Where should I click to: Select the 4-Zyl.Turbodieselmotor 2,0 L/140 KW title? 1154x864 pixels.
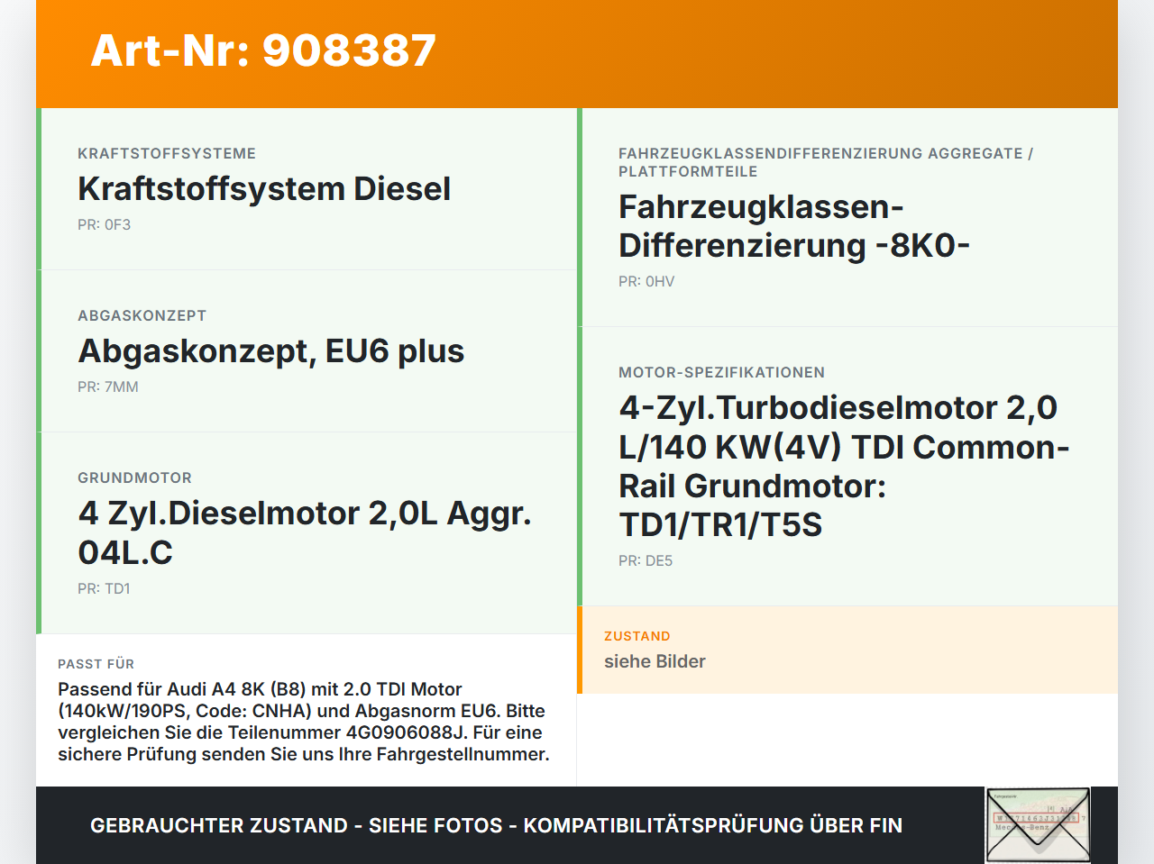tap(844, 466)
